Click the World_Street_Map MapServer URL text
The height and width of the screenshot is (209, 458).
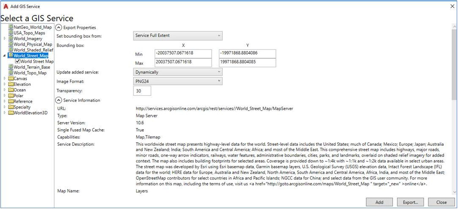point(214,109)
